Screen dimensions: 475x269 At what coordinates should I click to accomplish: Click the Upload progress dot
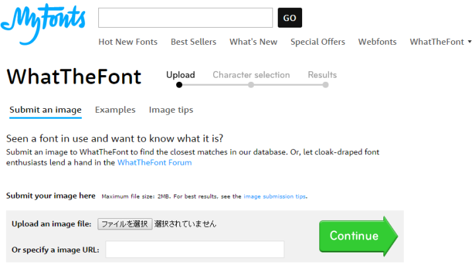coord(179,85)
